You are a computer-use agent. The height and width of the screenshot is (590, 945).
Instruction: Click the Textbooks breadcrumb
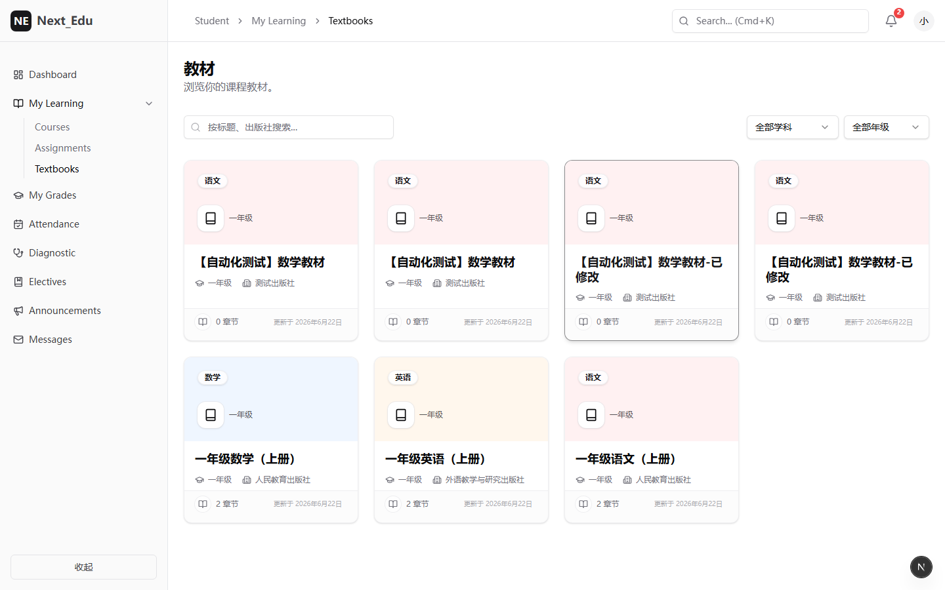[350, 21]
